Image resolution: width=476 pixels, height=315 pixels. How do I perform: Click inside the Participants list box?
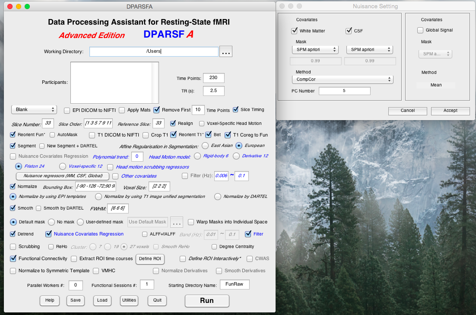click(111, 83)
